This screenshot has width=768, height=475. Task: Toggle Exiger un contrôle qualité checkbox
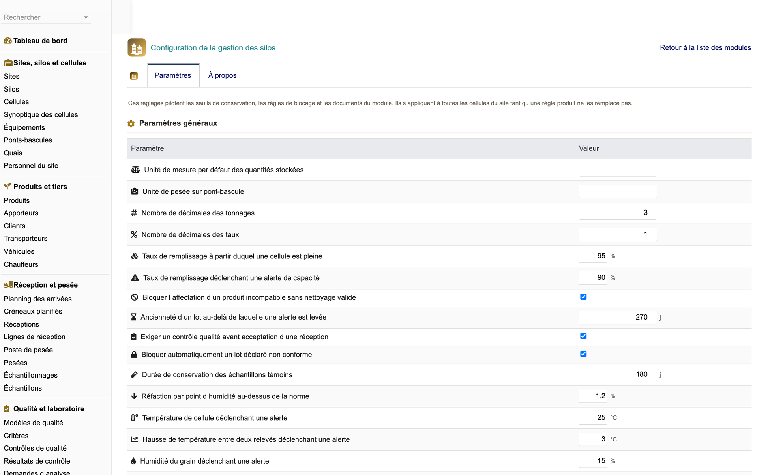click(583, 336)
